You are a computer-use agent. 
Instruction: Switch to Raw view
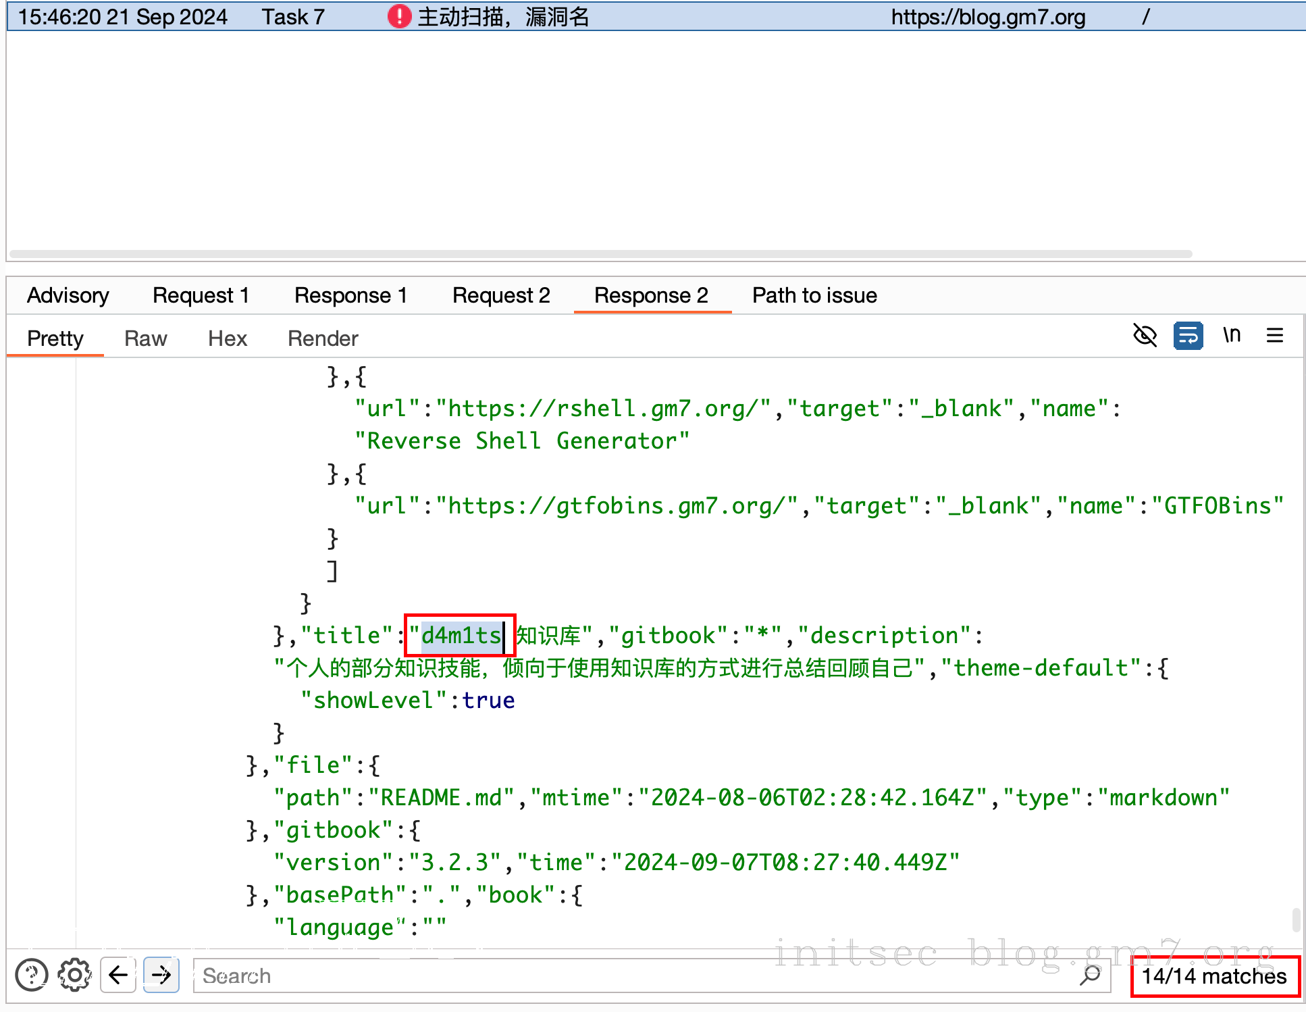point(145,338)
